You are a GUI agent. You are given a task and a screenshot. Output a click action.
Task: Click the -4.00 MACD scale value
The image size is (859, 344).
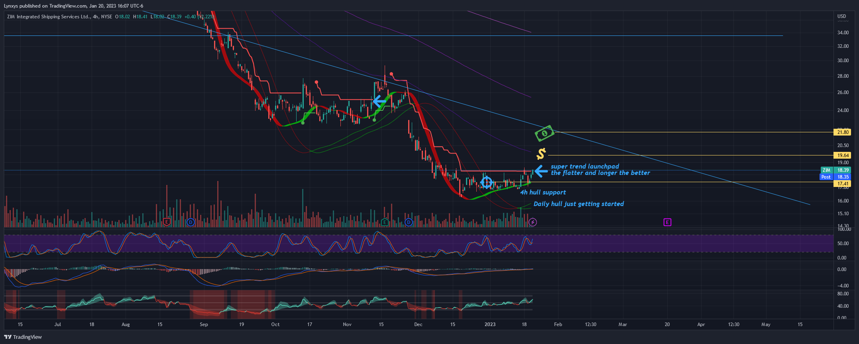842,286
